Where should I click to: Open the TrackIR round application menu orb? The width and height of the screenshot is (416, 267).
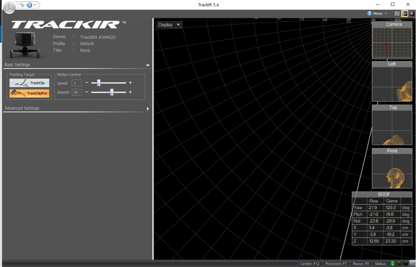10,7
